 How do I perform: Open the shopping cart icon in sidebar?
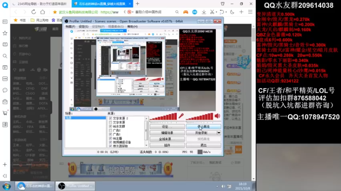coord(5,113)
